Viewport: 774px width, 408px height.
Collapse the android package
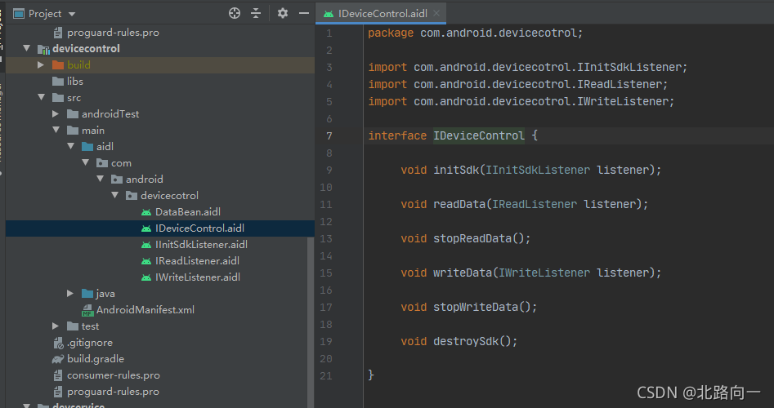coord(101,179)
